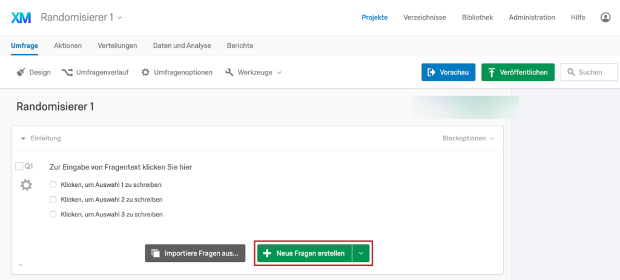Collapse block using bottom-left chevron
Image resolution: width=620 pixels, height=280 pixels.
[x=21, y=265]
